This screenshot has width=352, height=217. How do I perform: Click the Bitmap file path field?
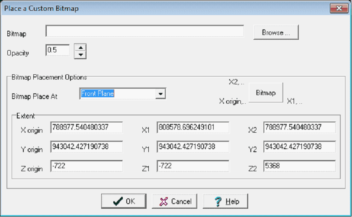[x=145, y=32]
